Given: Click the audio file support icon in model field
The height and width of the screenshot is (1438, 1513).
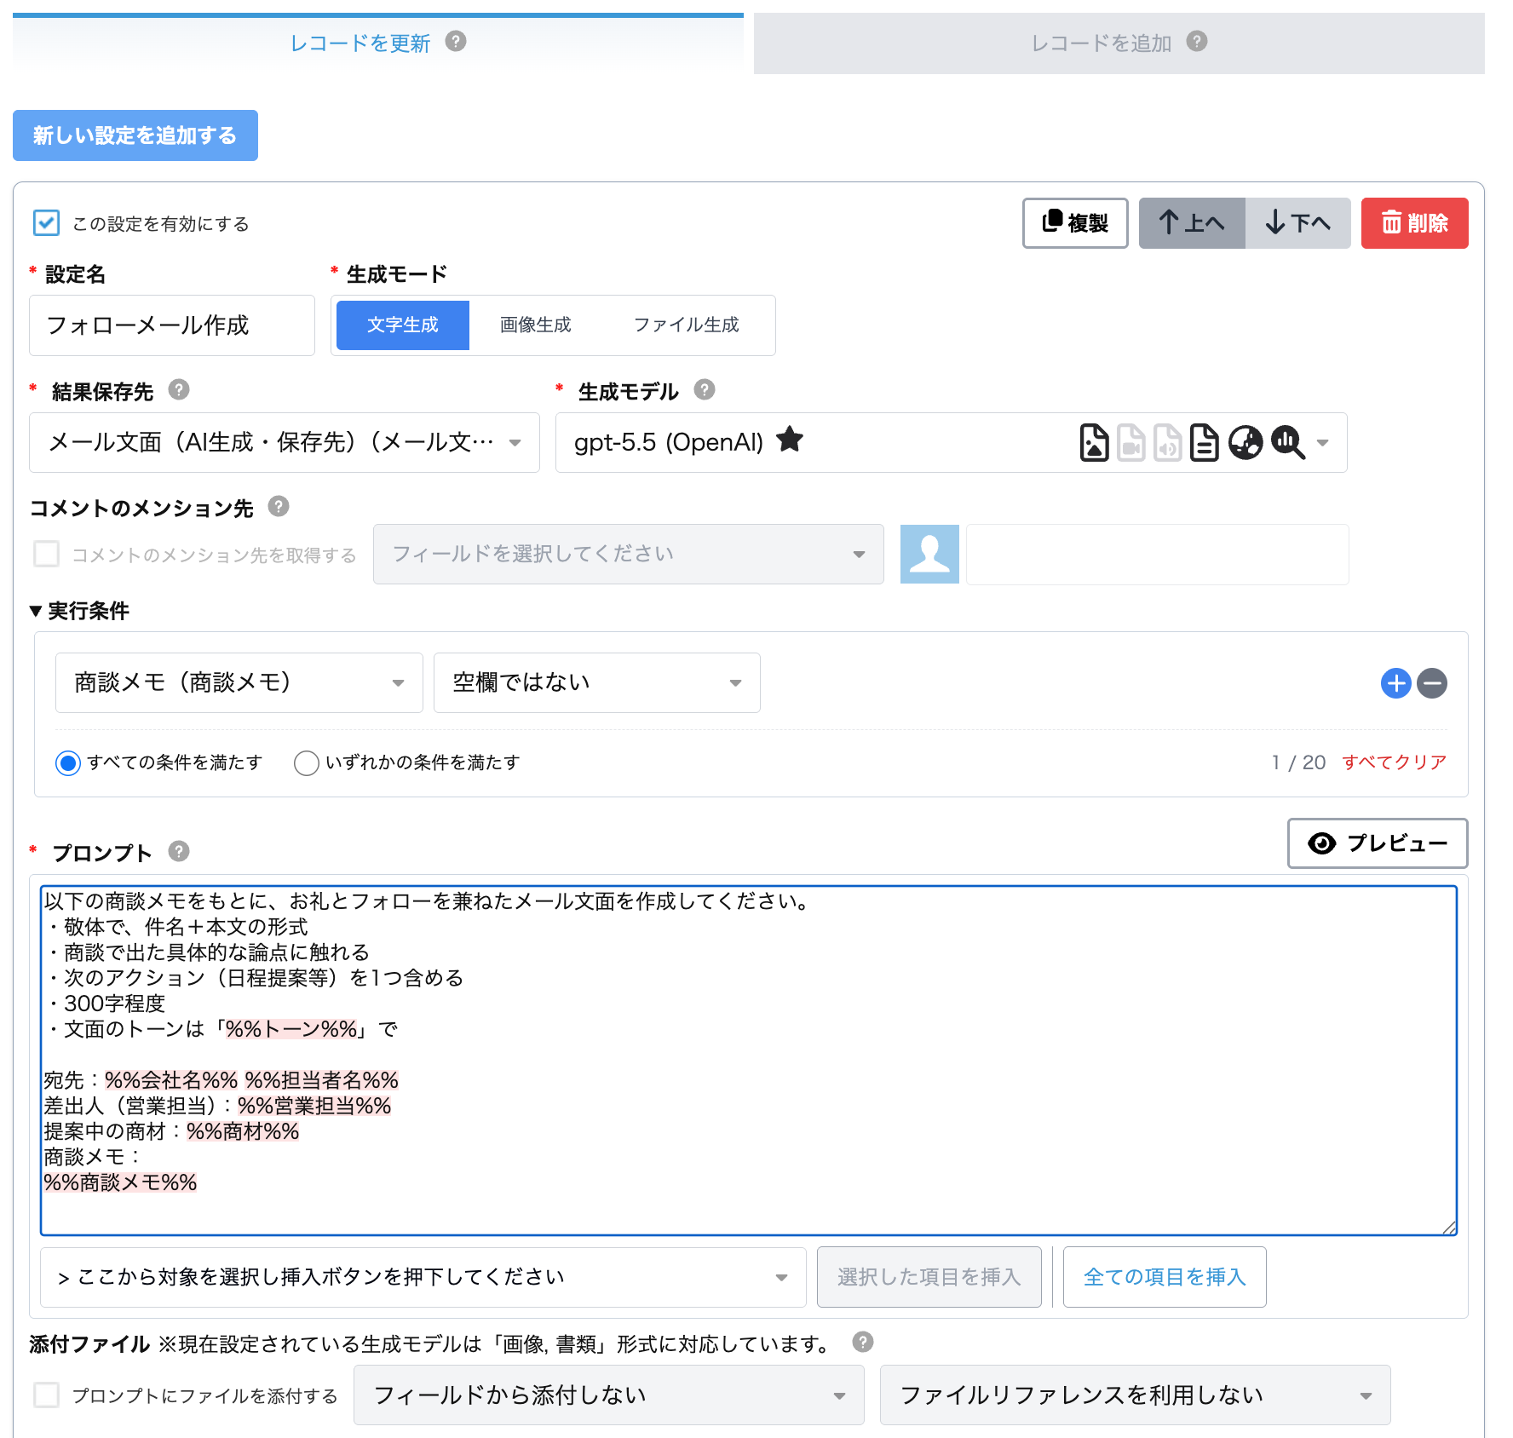Looking at the screenshot, I should [x=1167, y=442].
